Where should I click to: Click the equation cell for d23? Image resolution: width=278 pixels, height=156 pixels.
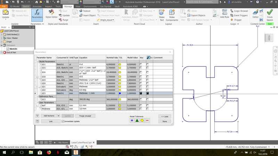(92, 93)
